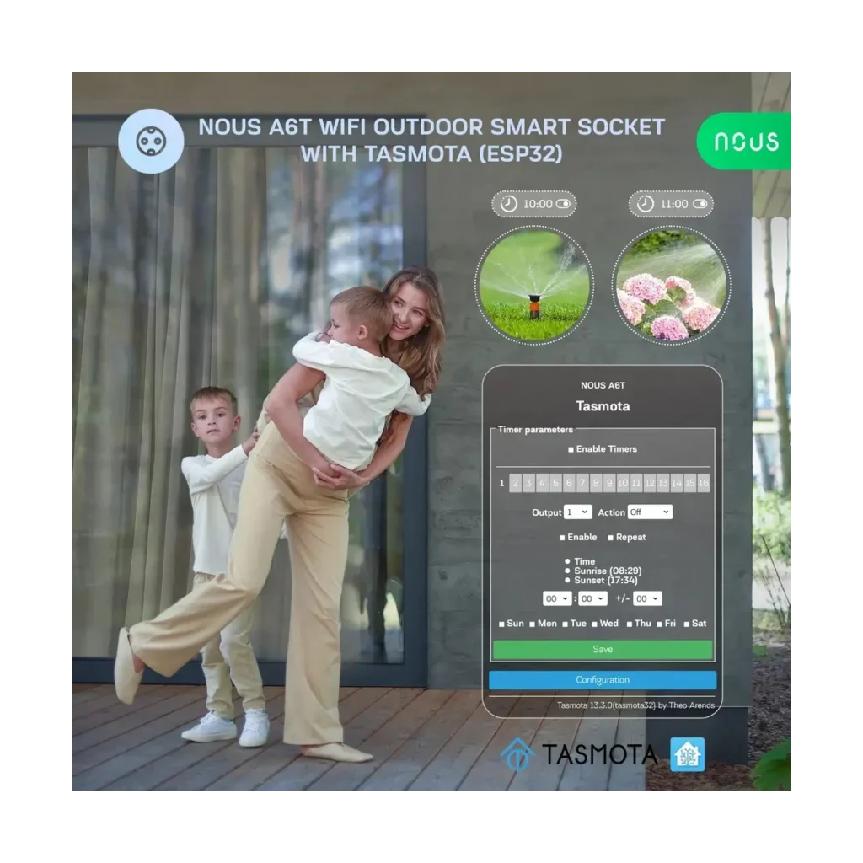Check the Repeat checkbox

(610, 538)
